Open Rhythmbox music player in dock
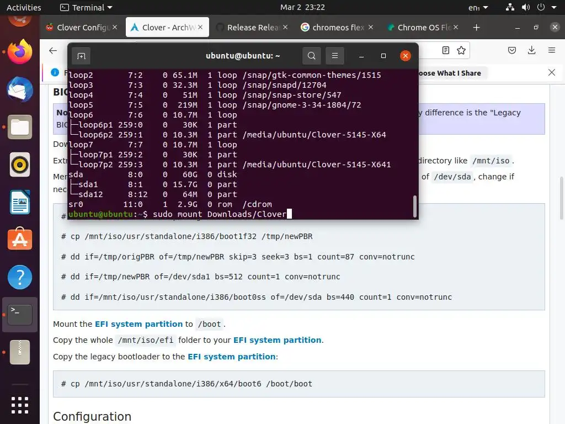This screenshot has height=424, width=565. pos(20,165)
